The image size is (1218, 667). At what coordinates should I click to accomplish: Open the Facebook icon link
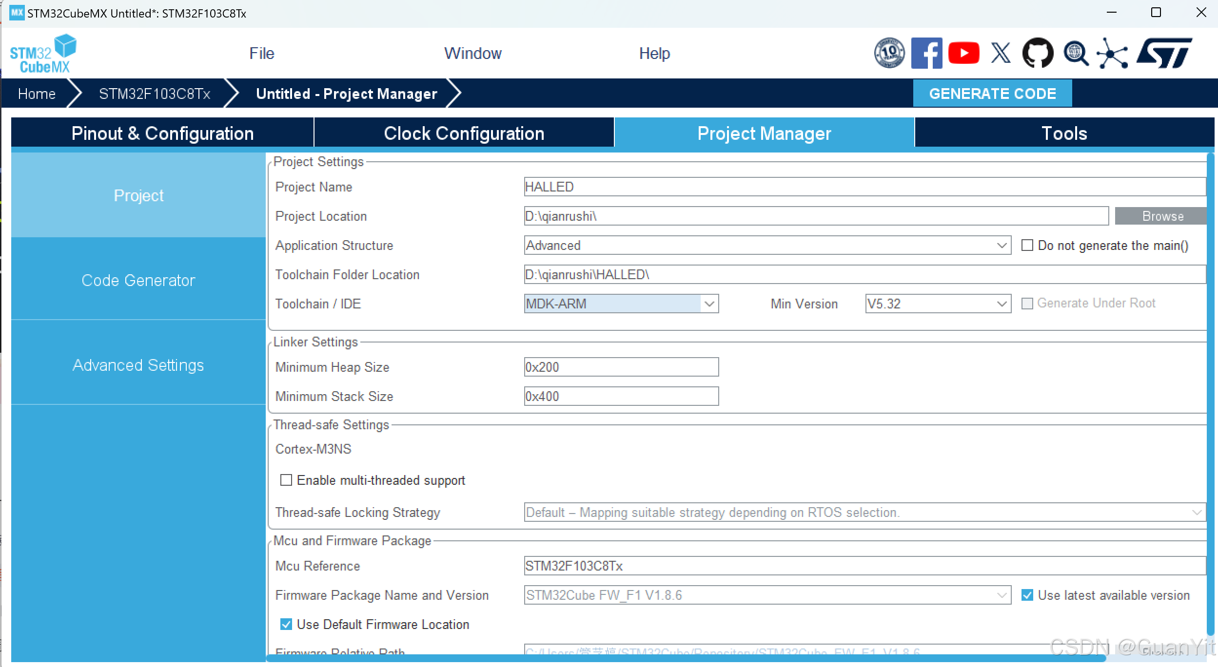click(926, 53)
